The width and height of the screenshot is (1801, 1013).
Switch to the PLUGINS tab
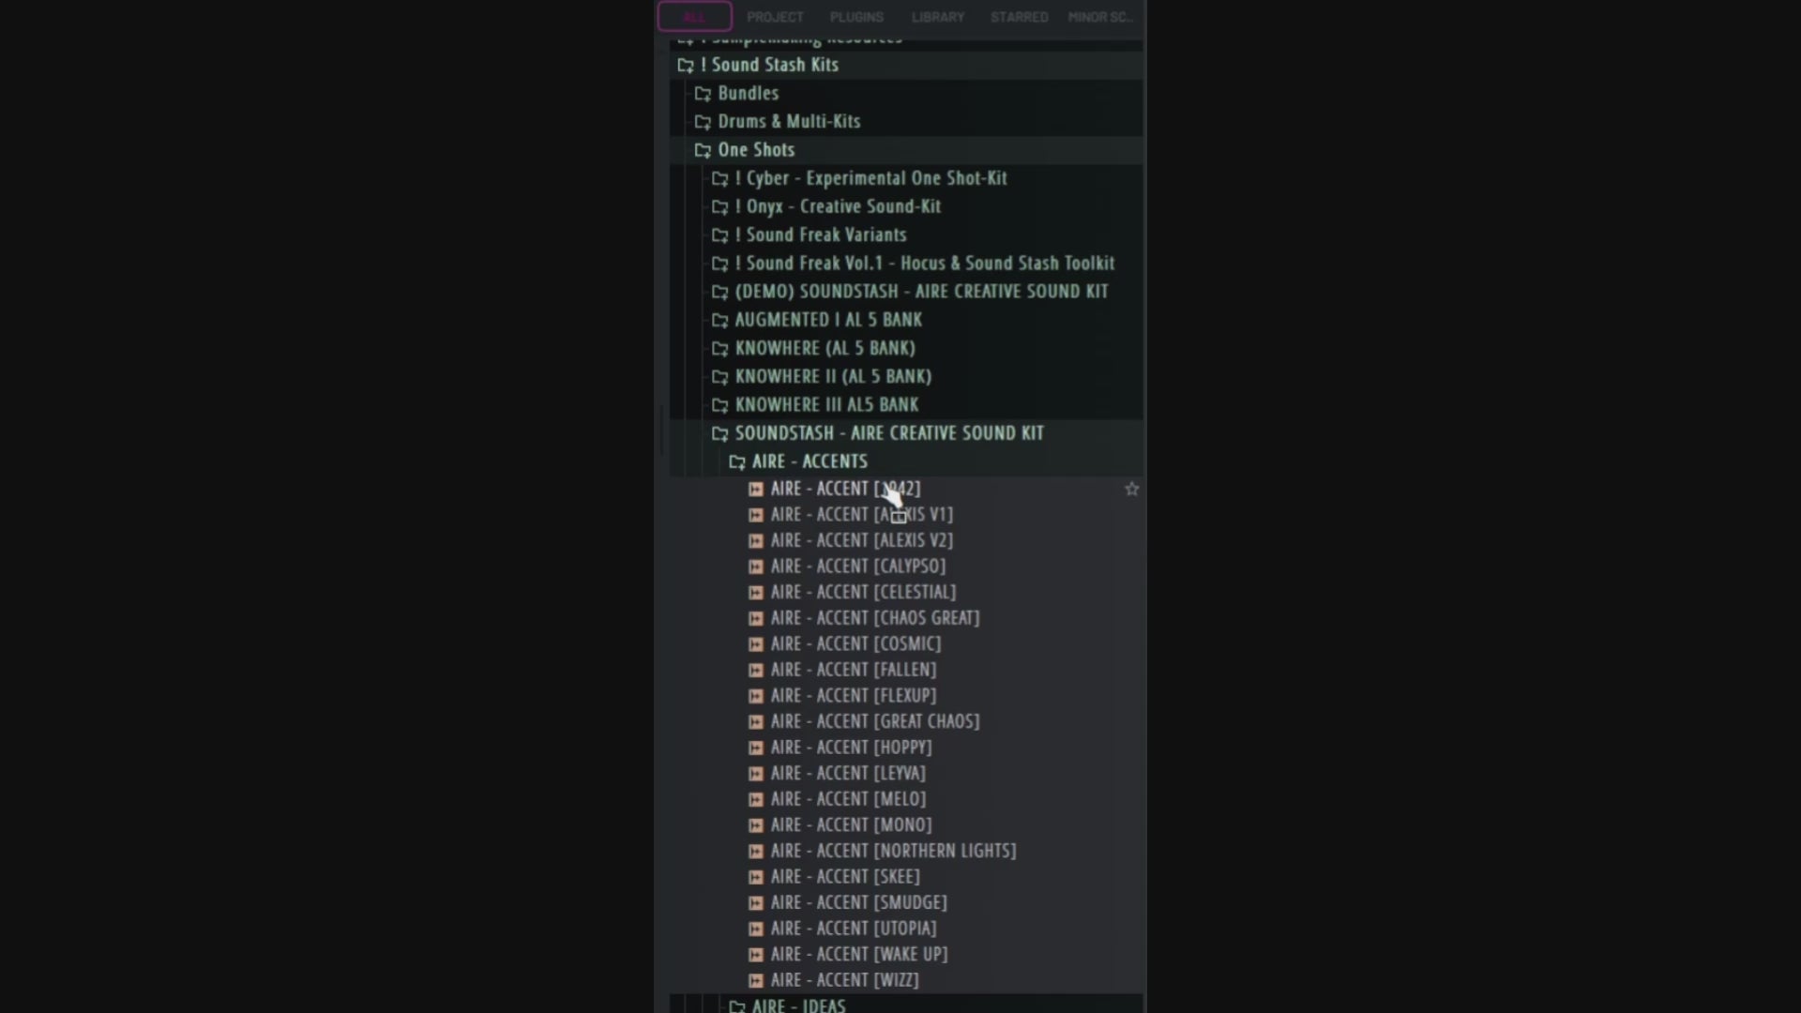855,17
